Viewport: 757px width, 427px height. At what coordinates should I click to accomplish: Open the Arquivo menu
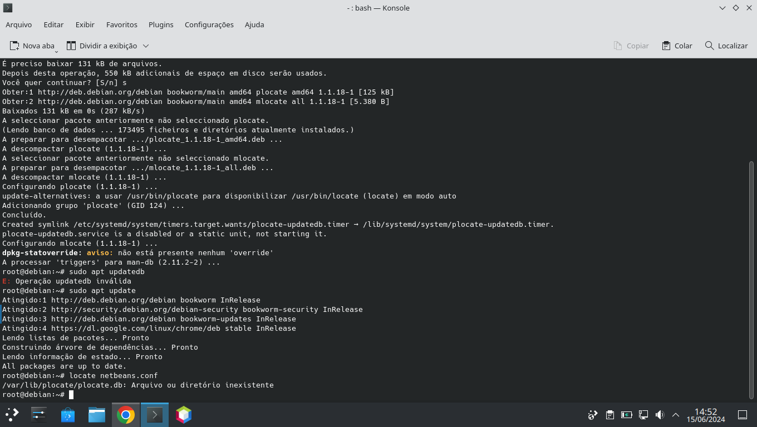[x=19, y=24]
